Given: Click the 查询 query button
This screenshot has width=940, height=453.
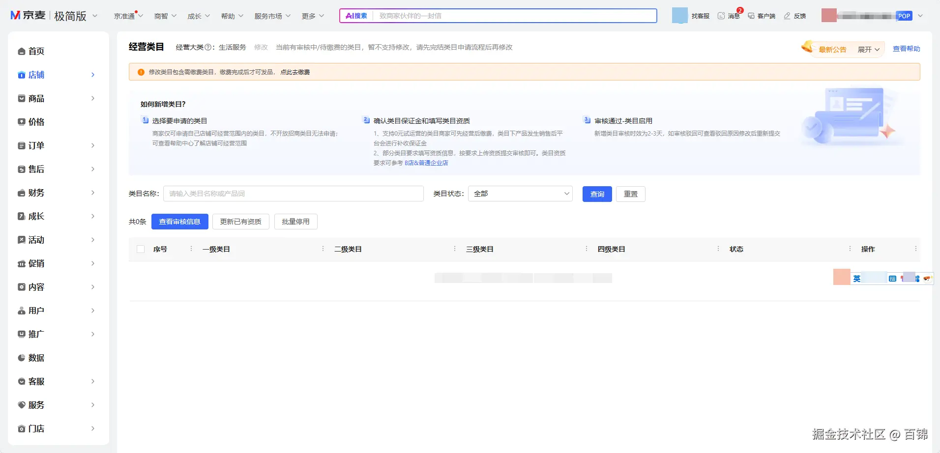Looking at the screenshot, I should pyautogui.click(x=597, y=194).
